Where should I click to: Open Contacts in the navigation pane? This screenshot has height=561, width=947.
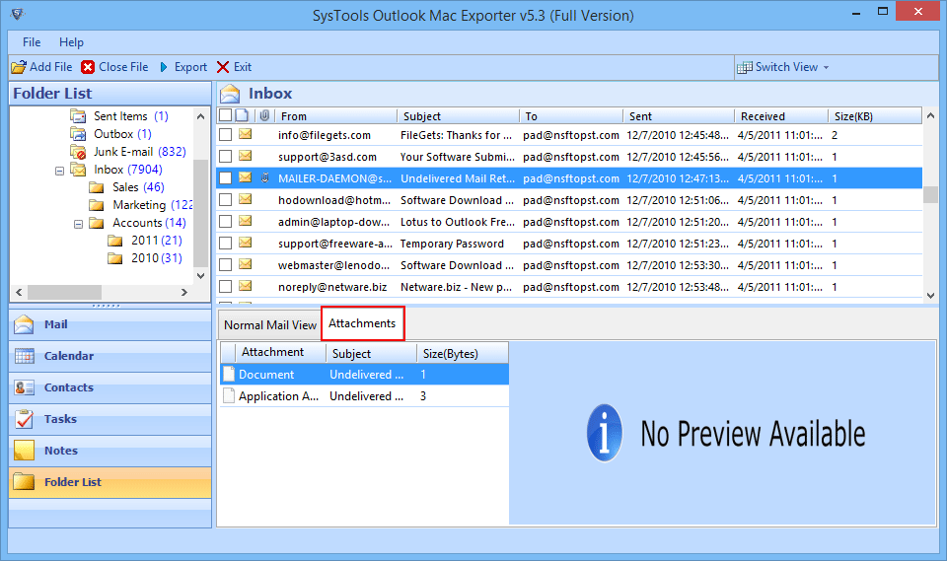[x=68, y=387]
